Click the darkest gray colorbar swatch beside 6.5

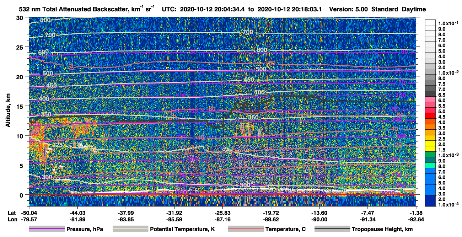tap(430, 93)
